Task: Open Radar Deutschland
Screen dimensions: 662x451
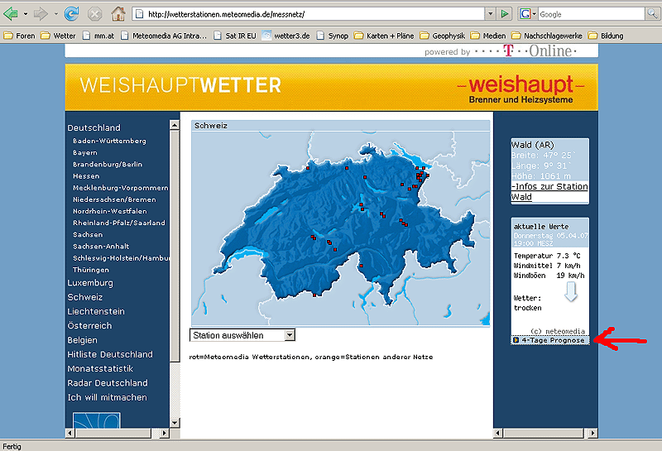Action: (x=108, y=383)
